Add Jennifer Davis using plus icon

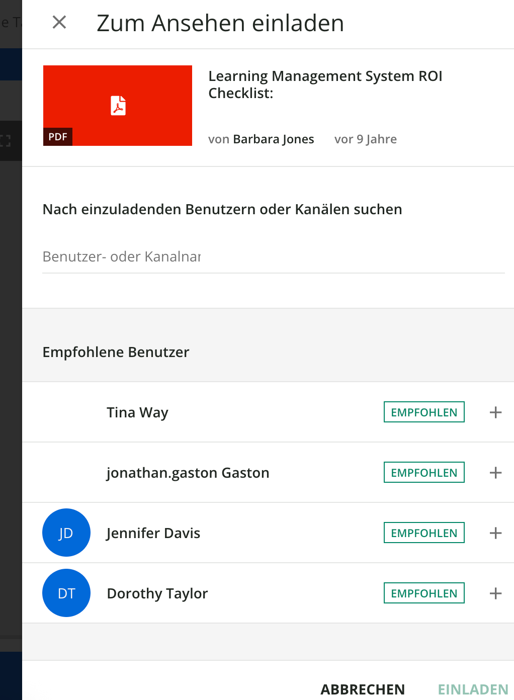pyautogui.click(x=495, y=533)
